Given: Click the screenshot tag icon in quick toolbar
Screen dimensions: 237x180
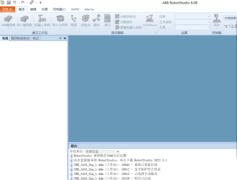Looking at the screenshot, I should 32,3.
